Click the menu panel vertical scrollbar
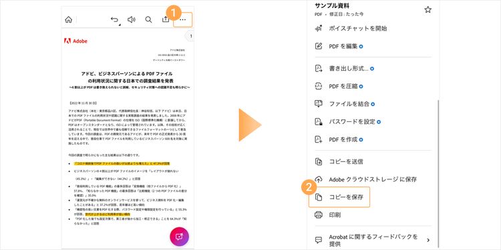The image size is (501, 250). click(x=438, y=173)
